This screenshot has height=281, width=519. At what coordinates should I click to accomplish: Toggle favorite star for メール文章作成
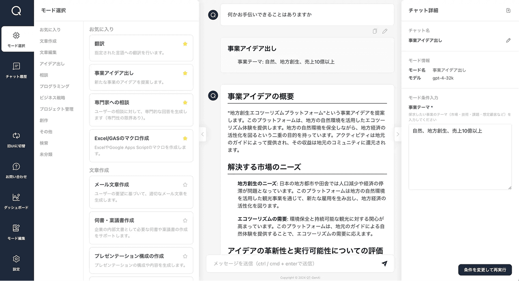[185, 184]
